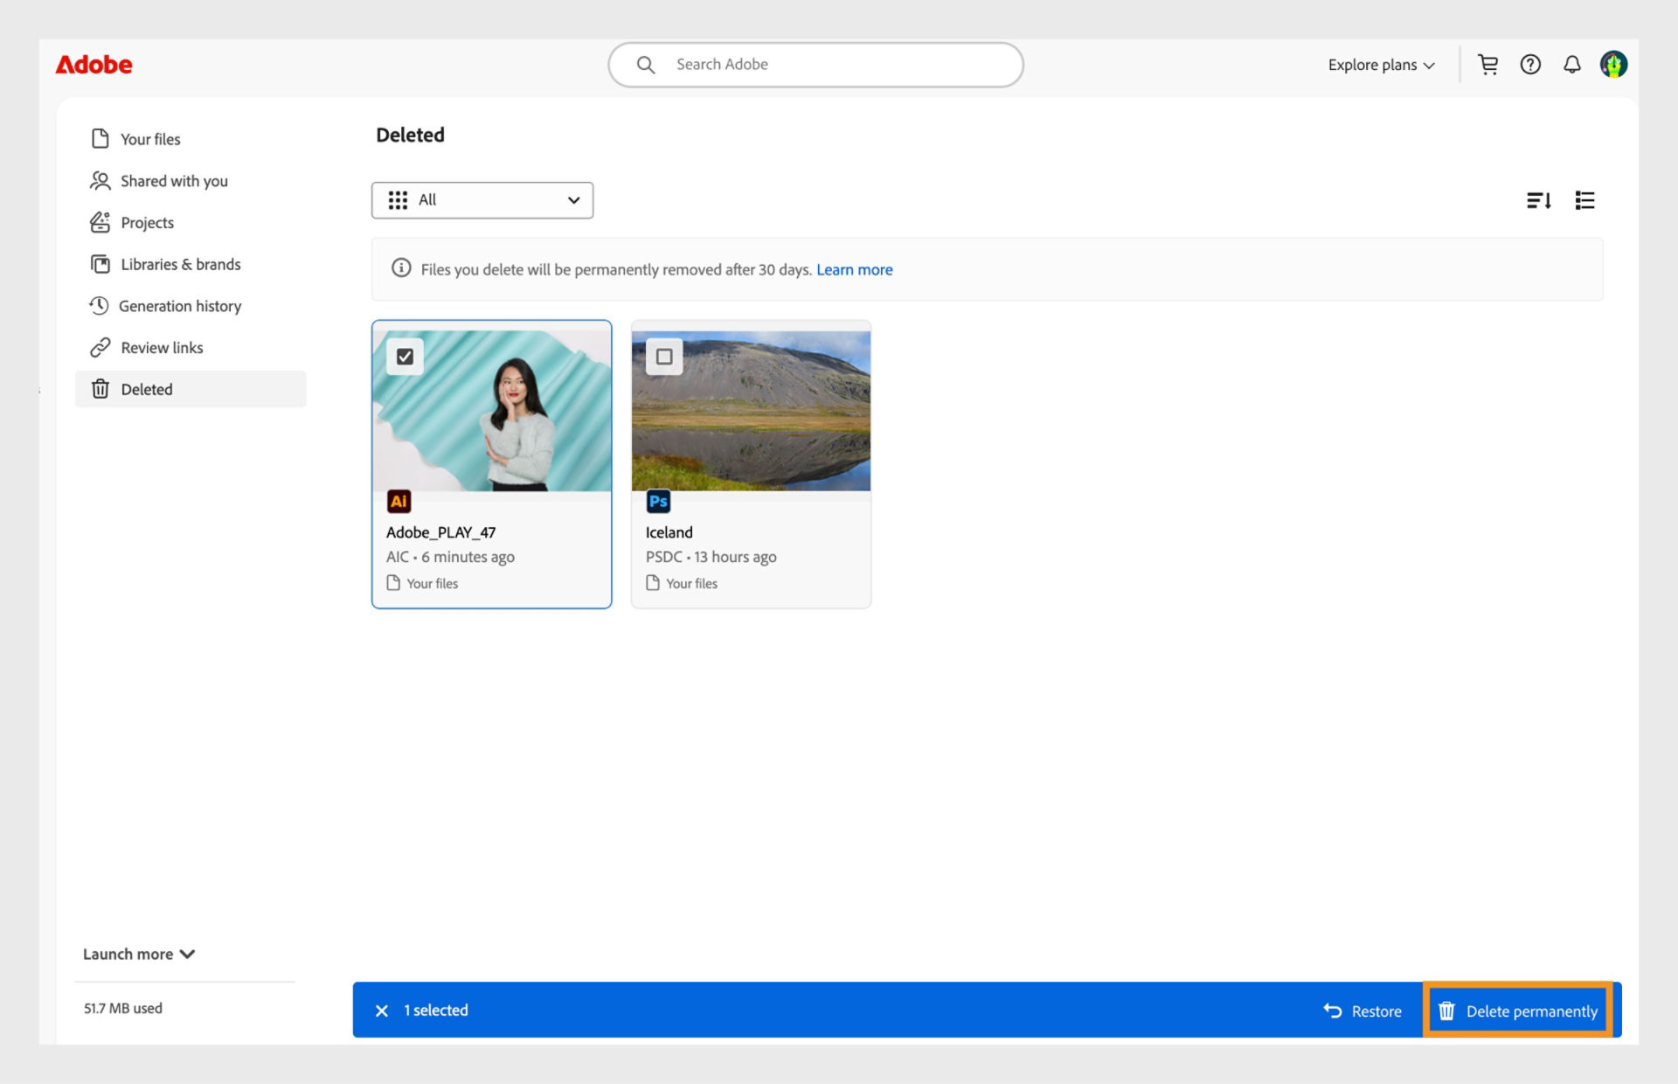Select Shared with you in sidebar
The width and height of the screenshot is (1678, 1084).
174,180
